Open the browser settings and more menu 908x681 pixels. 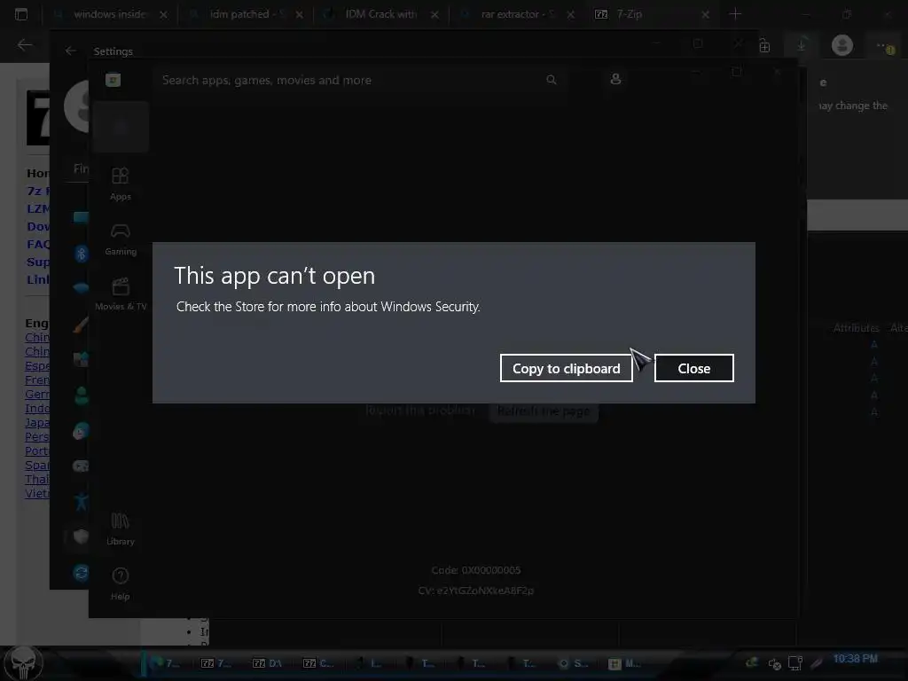tap(884, 46)
